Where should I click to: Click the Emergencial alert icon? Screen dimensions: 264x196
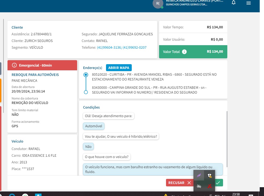[x=14, y=65]
